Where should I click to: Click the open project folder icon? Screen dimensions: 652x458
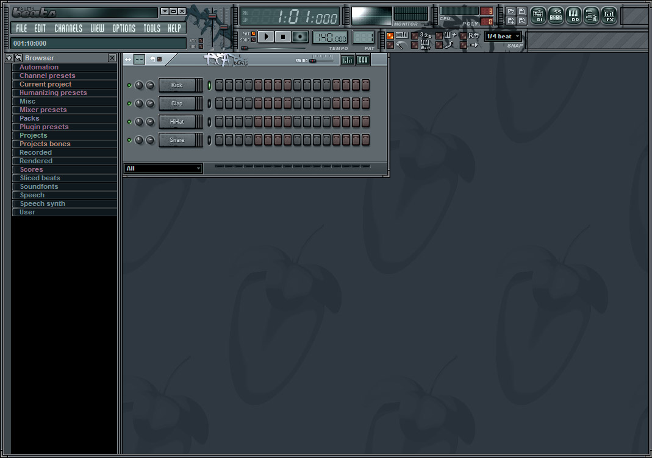click(511, 11)
